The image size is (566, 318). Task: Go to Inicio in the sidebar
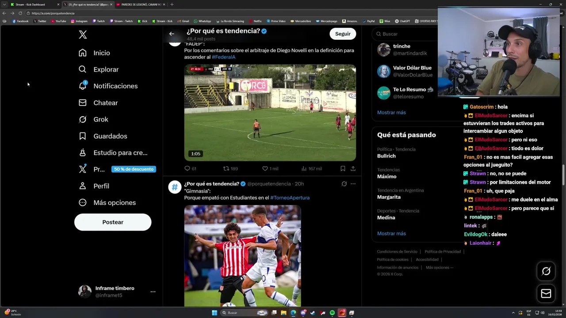(x=94, y=53)
